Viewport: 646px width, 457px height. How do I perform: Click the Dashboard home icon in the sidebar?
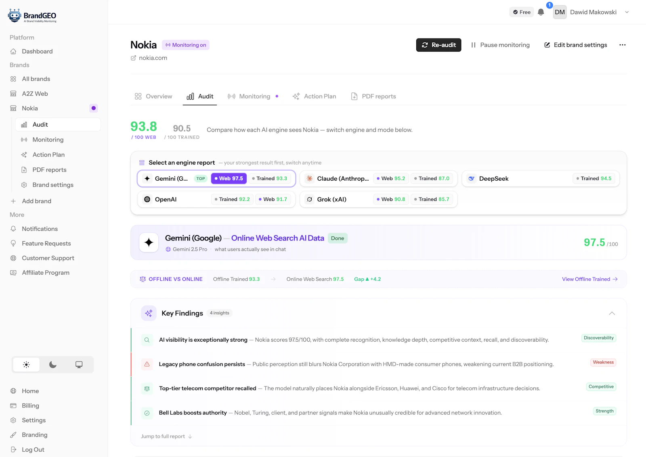tap(13, 51)
